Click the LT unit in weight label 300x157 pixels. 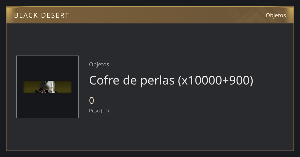click(105, 111)
